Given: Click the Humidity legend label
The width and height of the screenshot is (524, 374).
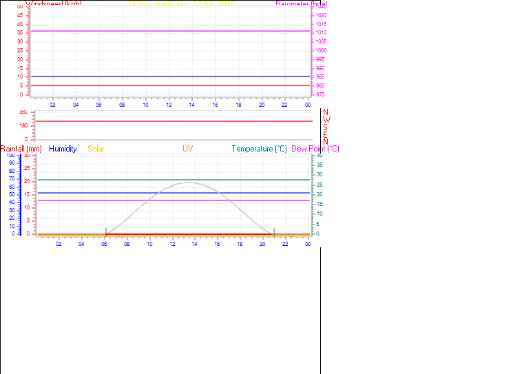Looking at the screenshot, I should click(63, 149).
